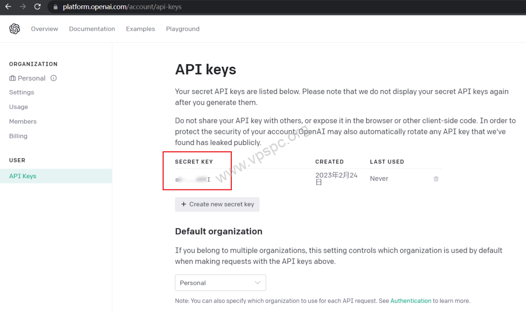Follow the Authentication link

pyautogui.click(x=411, y=301)
